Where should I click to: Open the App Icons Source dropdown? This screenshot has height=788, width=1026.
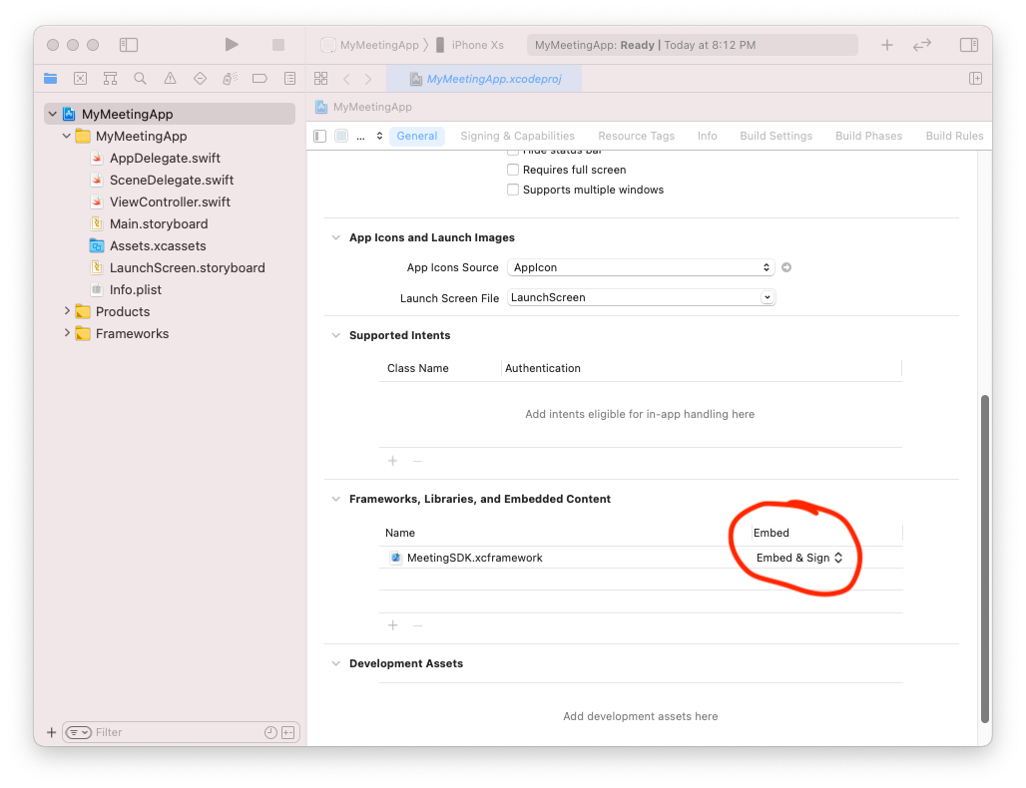pos(641,267)
